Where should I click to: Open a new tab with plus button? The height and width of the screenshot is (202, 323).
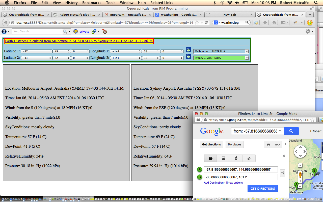point(310,15)
